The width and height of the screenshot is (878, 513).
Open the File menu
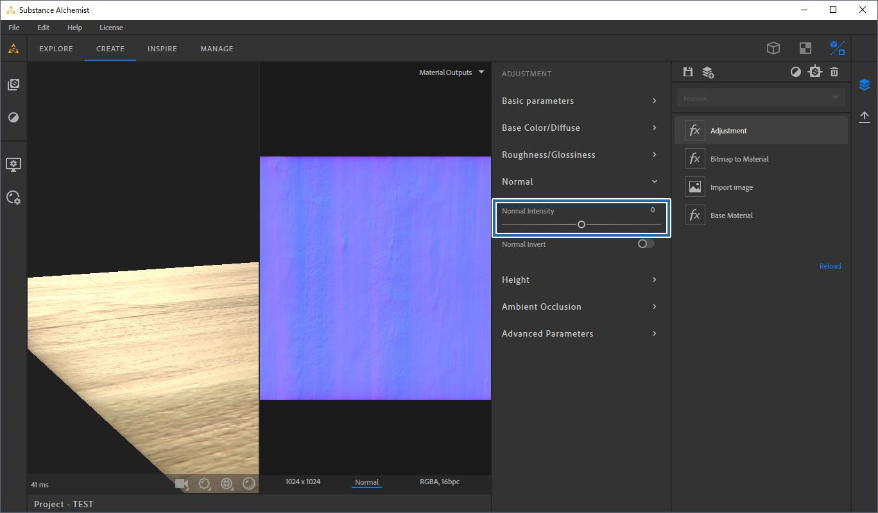pyautogui.click(x=14, y=28)
